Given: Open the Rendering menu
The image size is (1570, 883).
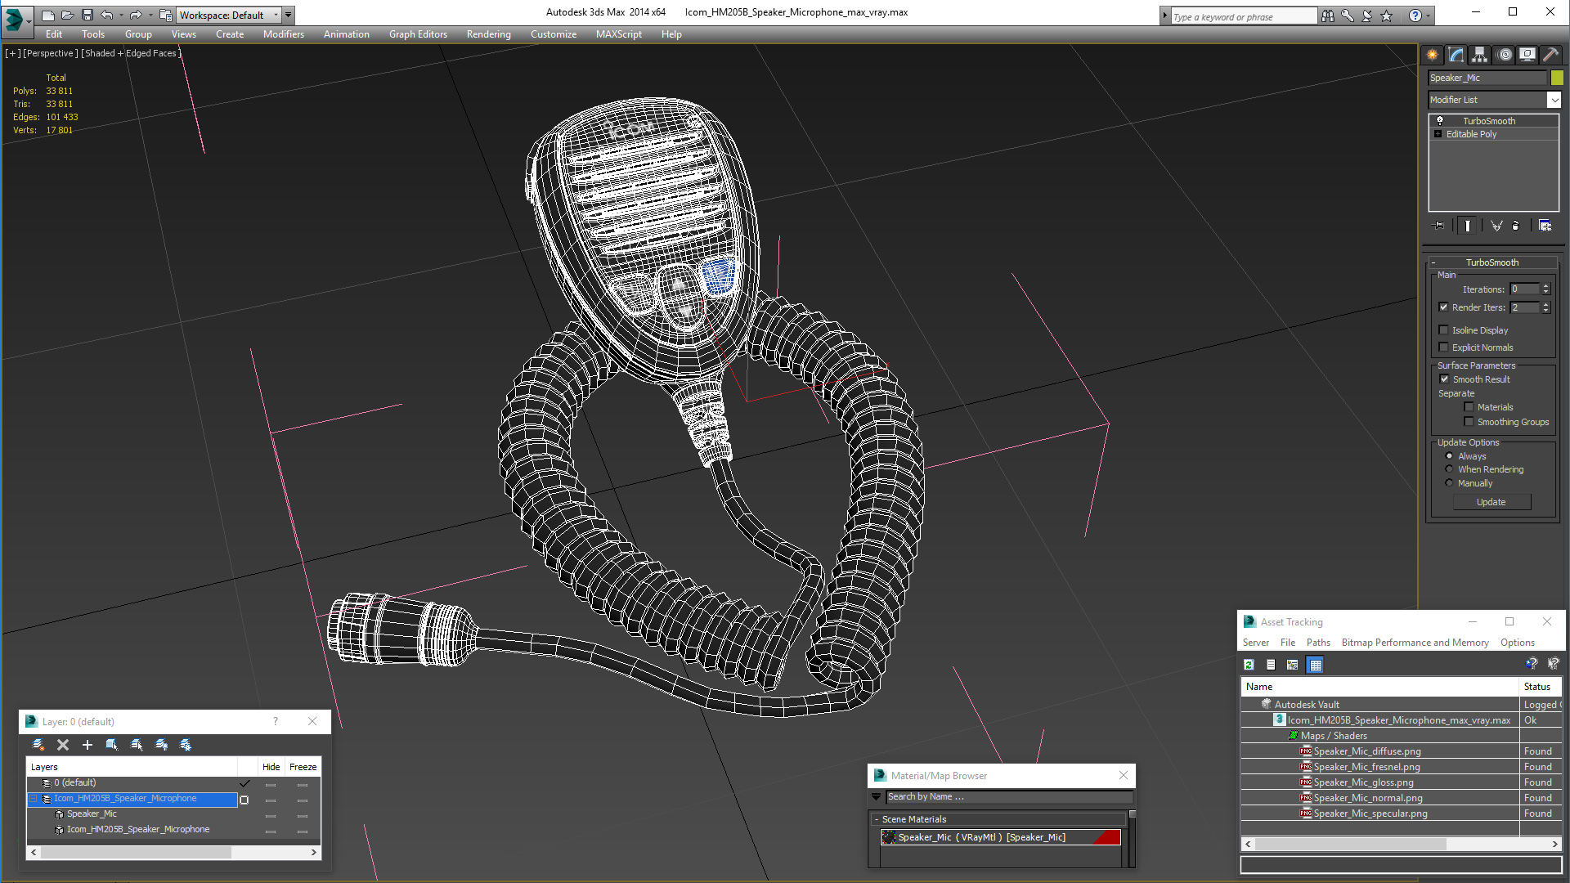Looking at the screenshot, I should [x=488, y=34].
